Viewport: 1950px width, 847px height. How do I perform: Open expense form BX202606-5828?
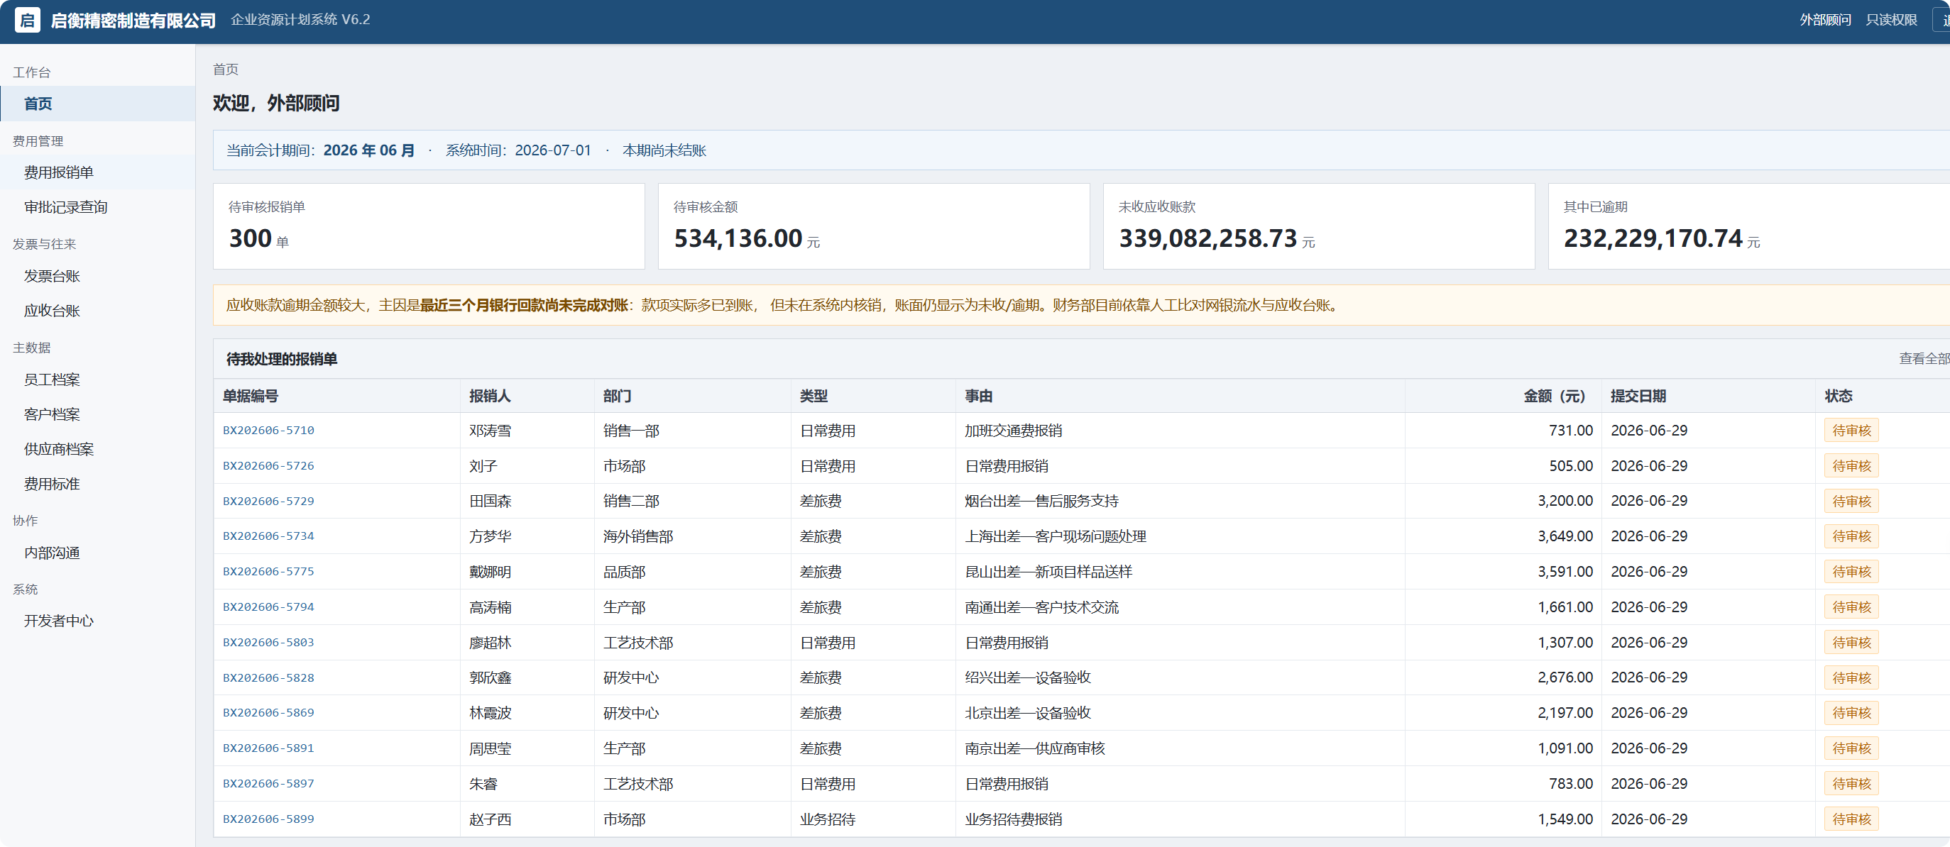click(x=268, y=677)
